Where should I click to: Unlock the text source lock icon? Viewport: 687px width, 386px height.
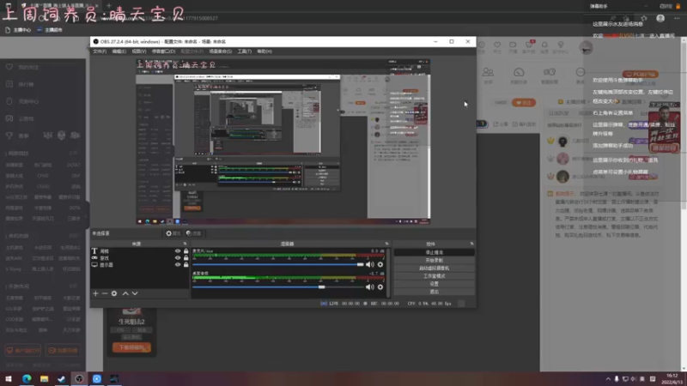coord(185,251)
